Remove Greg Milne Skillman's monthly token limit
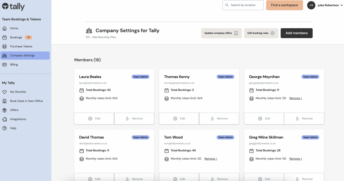This screenshot has width=344, height=181. tap(296, 158)
